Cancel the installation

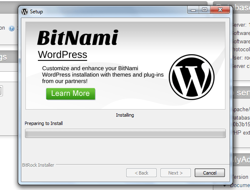pyautogui.click(x=210, y=173)
